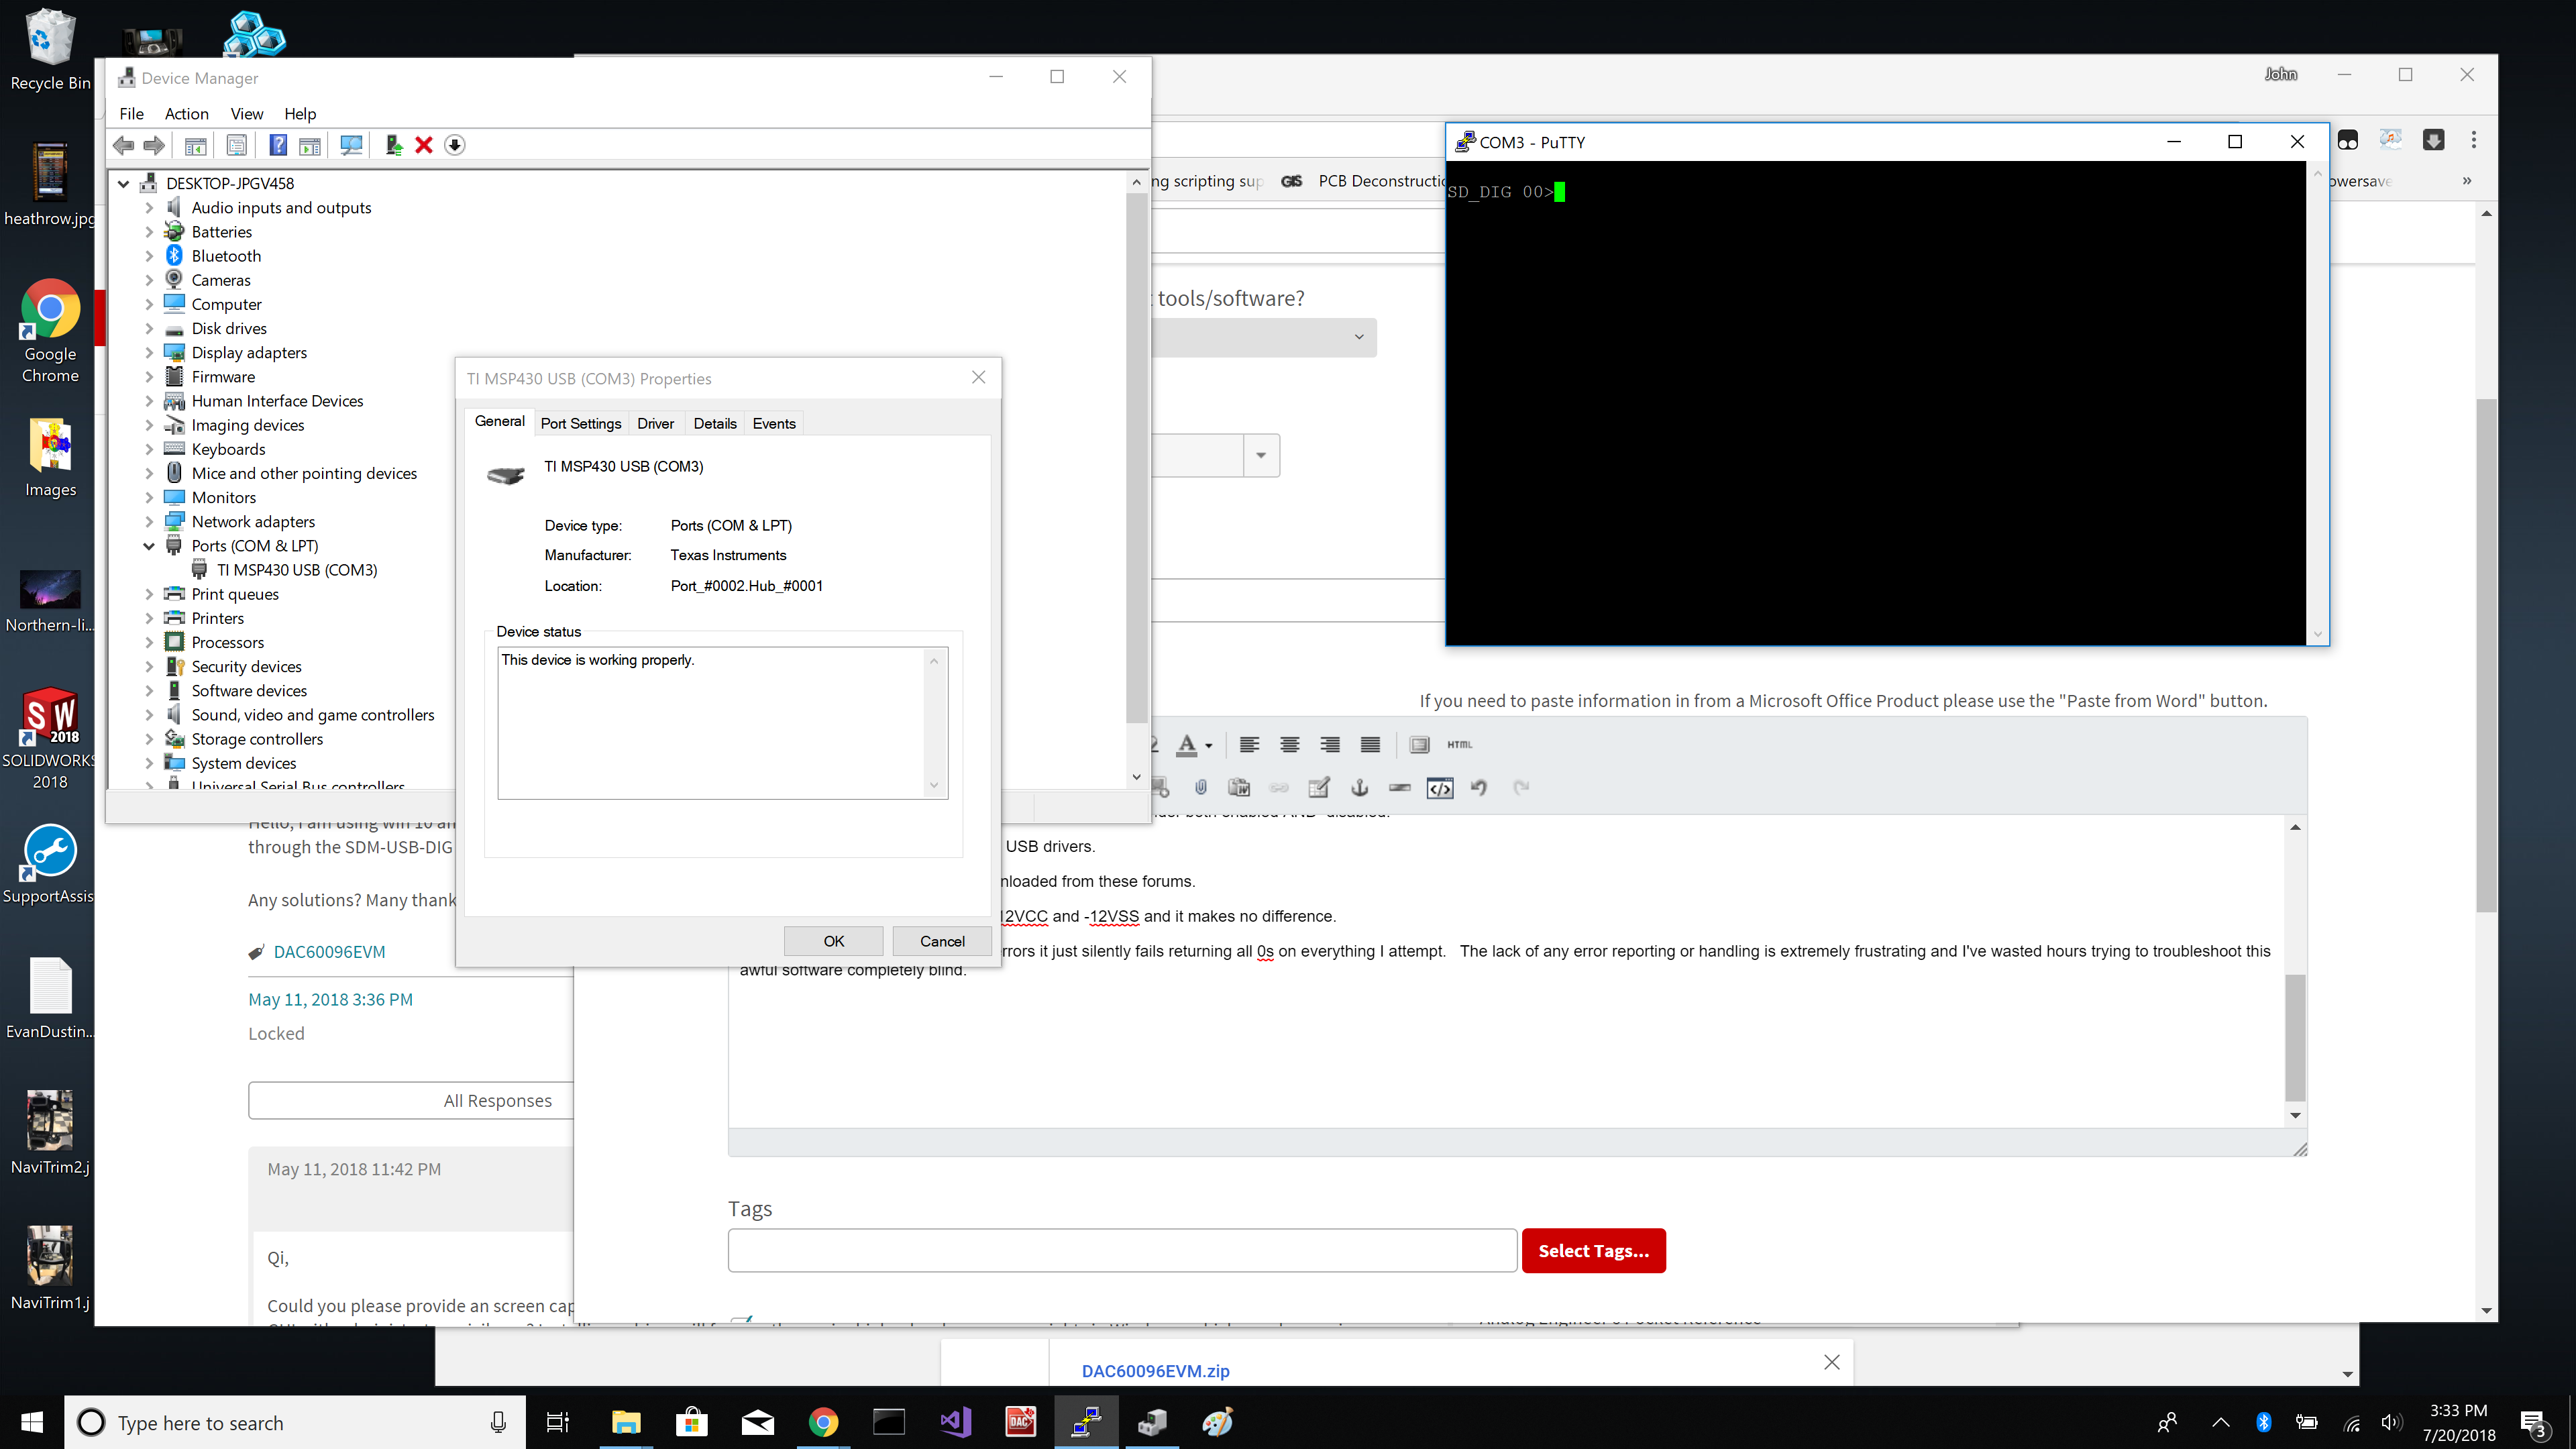Switch to Driver tab
This screenshot has height=1449, width=2576.
tap(656, 424)
